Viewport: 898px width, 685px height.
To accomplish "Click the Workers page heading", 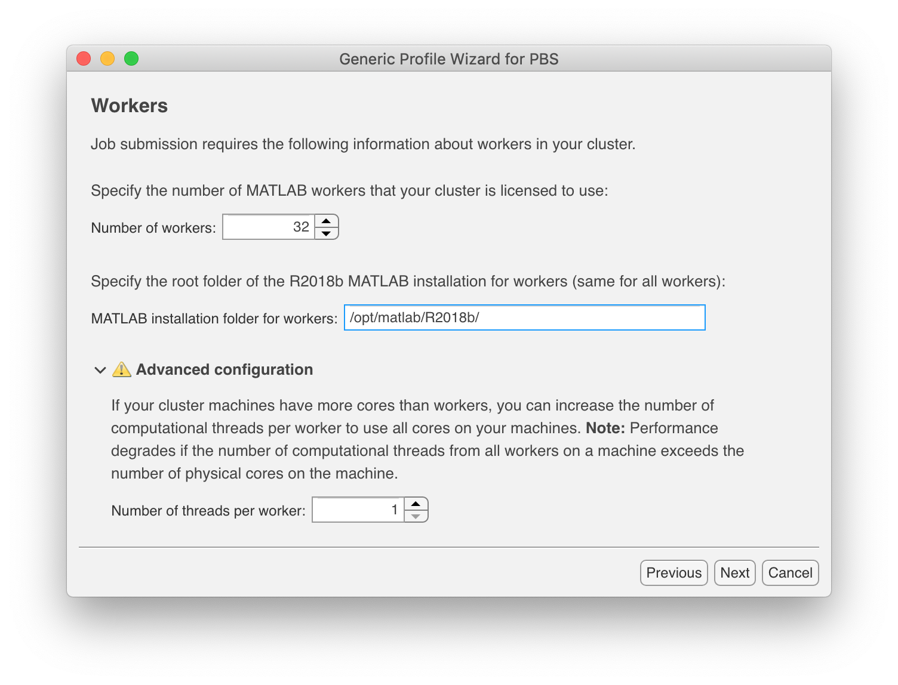I will coord(130,106).
